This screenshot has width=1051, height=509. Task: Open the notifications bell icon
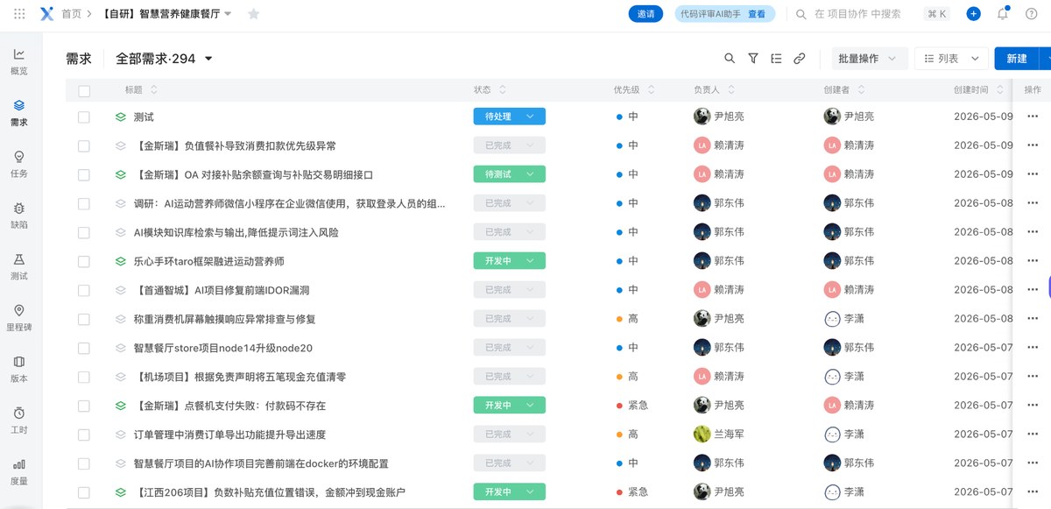(x=1003, y=14)
